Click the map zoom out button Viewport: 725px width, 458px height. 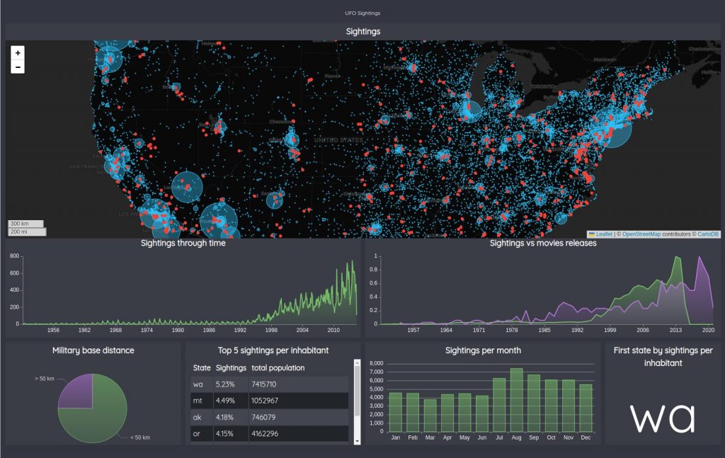tap(17, 67)
